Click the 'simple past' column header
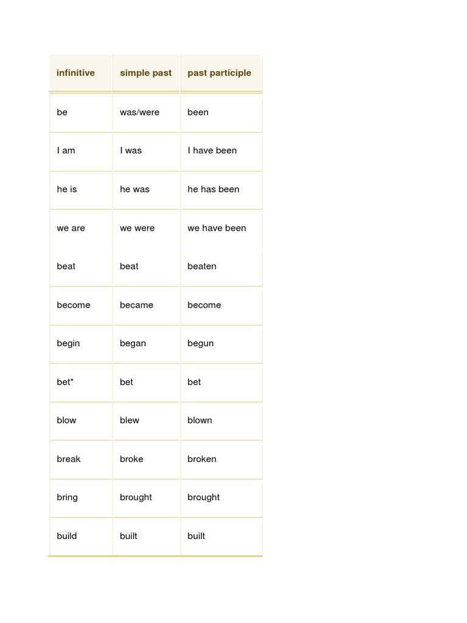 [145, 73]
